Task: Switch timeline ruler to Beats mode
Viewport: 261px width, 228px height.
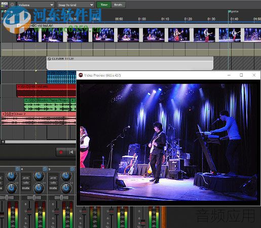Action: coord(118,5)
